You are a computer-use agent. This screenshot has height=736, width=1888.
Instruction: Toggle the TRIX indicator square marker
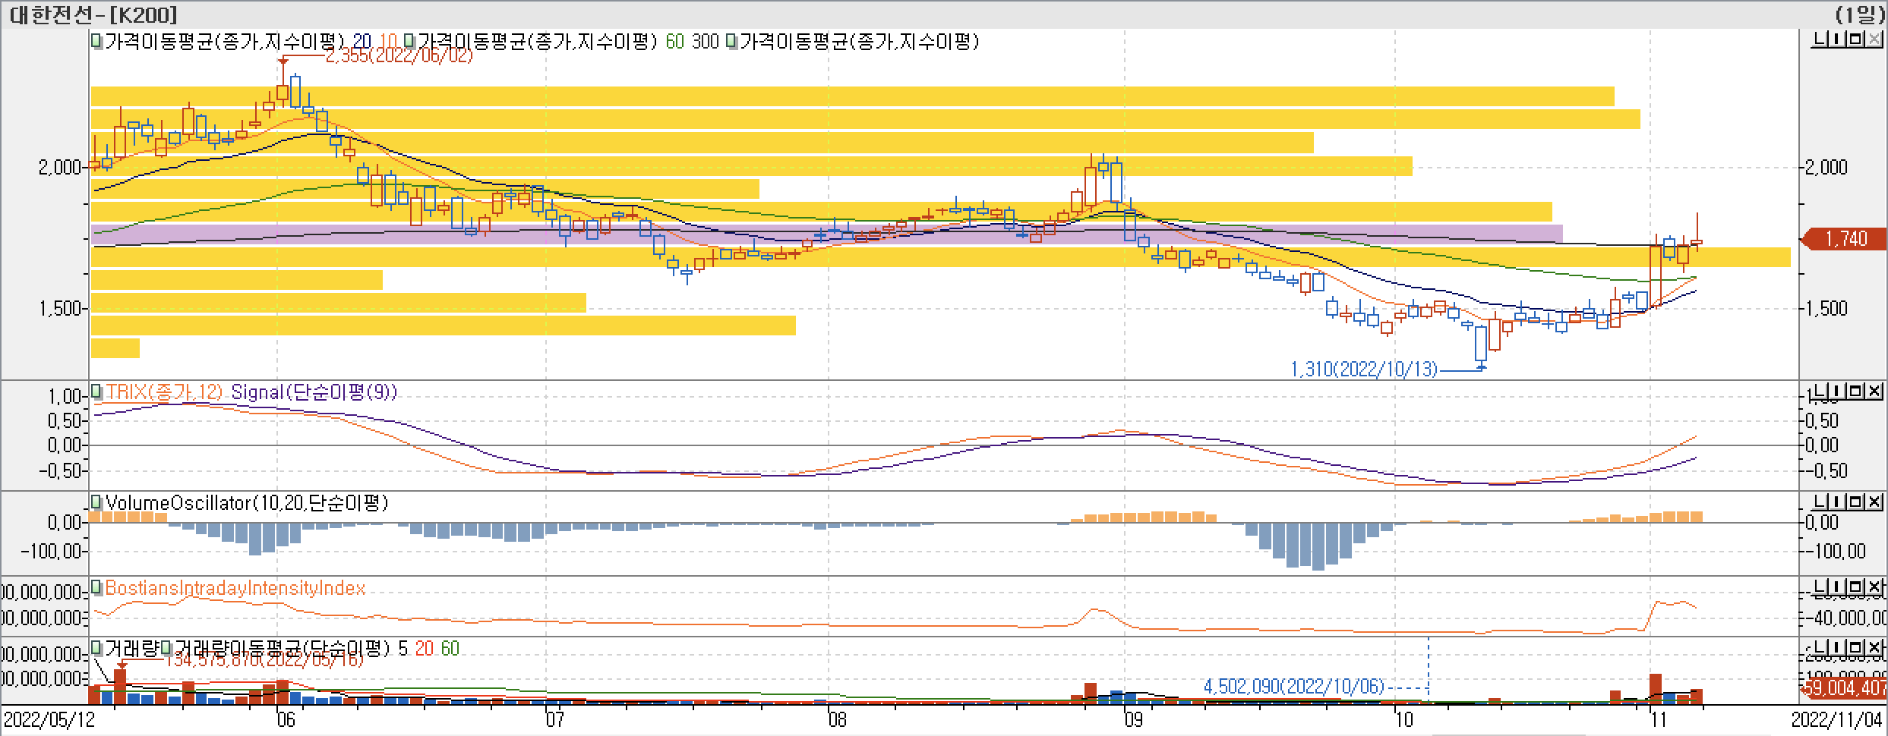coord(96,392)
